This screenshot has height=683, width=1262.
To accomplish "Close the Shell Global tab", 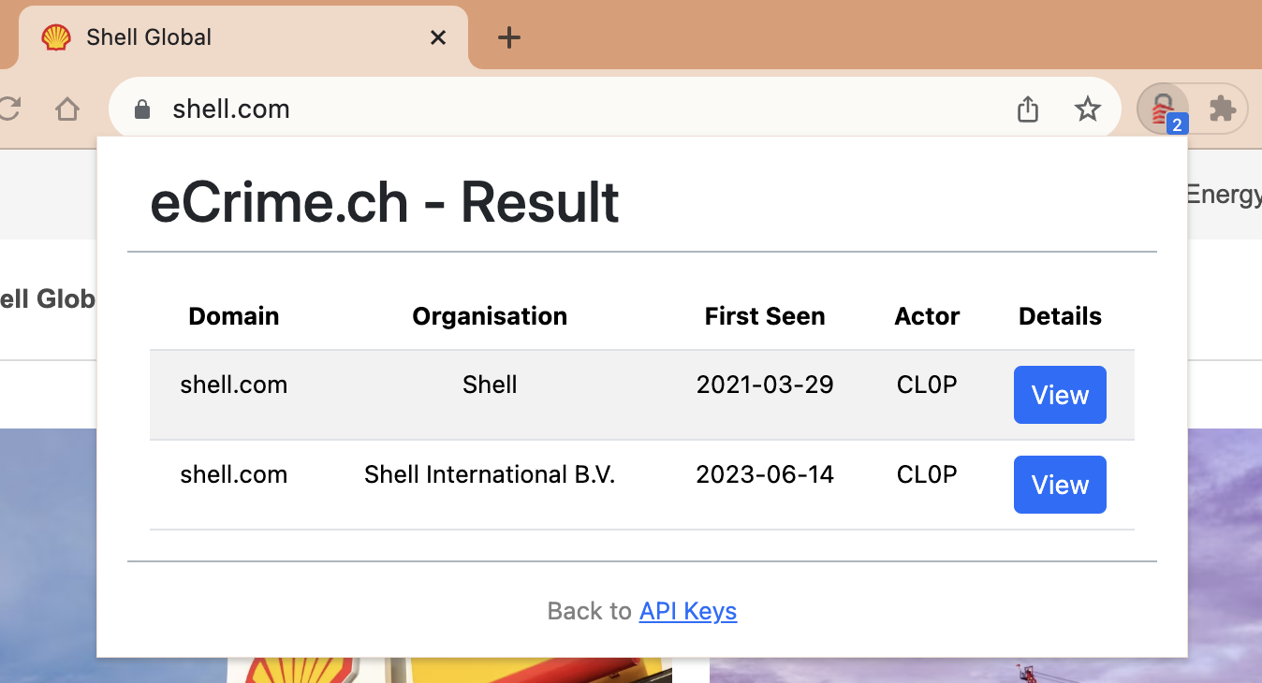I will pyautogui.click(x=437, y=37).
